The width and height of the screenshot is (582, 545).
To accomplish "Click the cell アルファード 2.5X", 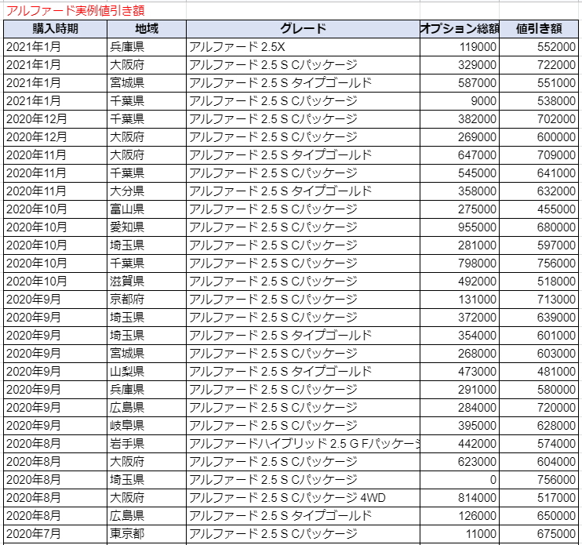I will pos(303,47).
